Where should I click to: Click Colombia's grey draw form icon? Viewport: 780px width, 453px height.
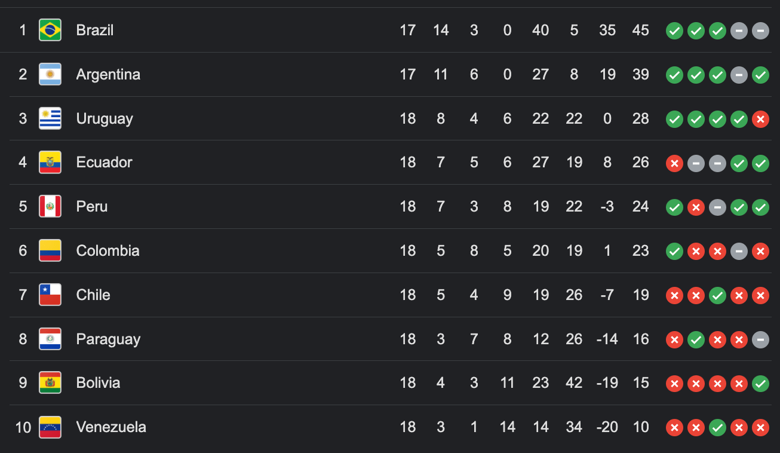[x=739, y=251]
